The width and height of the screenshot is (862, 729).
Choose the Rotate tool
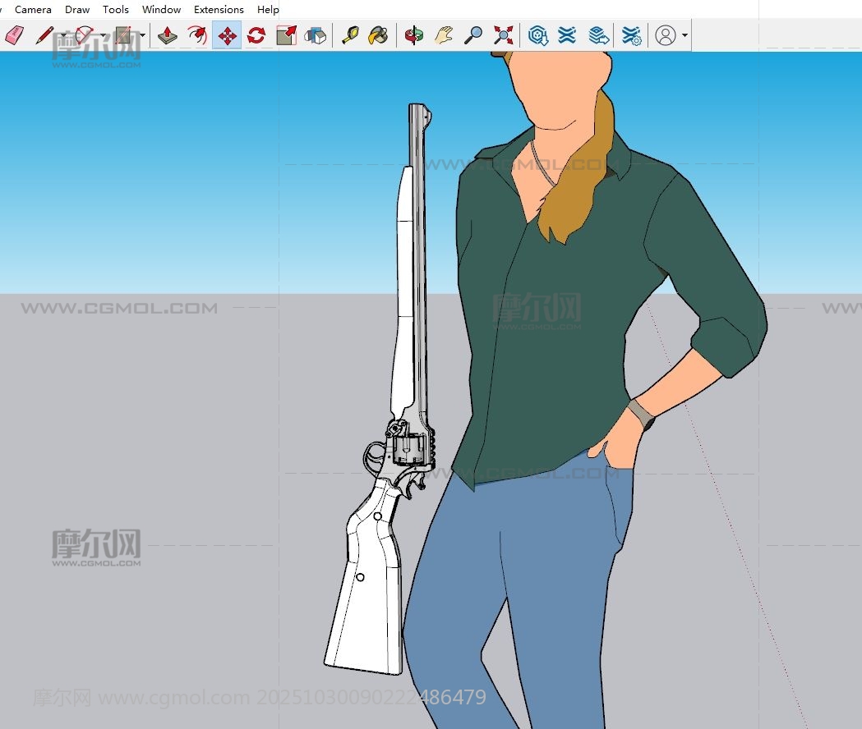tap(256, 35)
